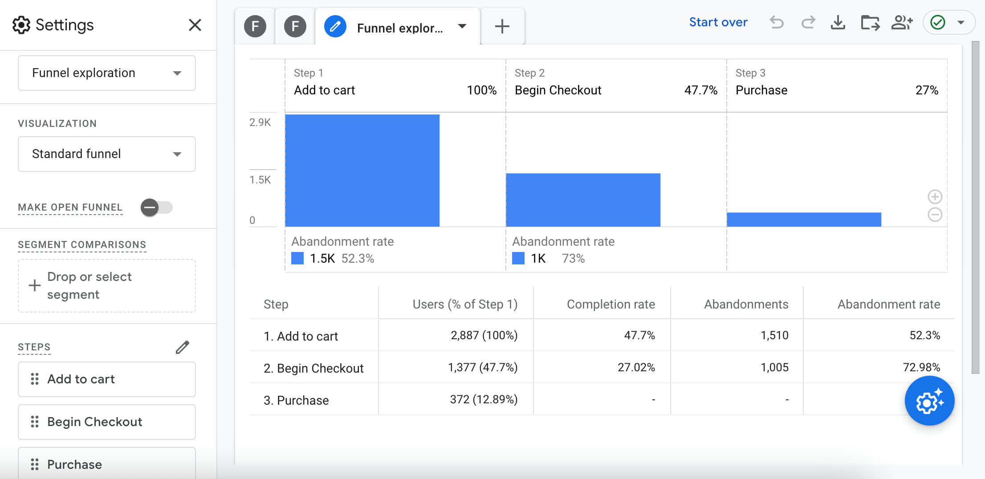
Task: Select Drop or select segment
Action: pos(106,285)
